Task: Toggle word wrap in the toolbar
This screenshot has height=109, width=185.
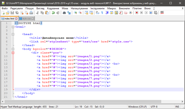Action: click(x=97, y=13)
